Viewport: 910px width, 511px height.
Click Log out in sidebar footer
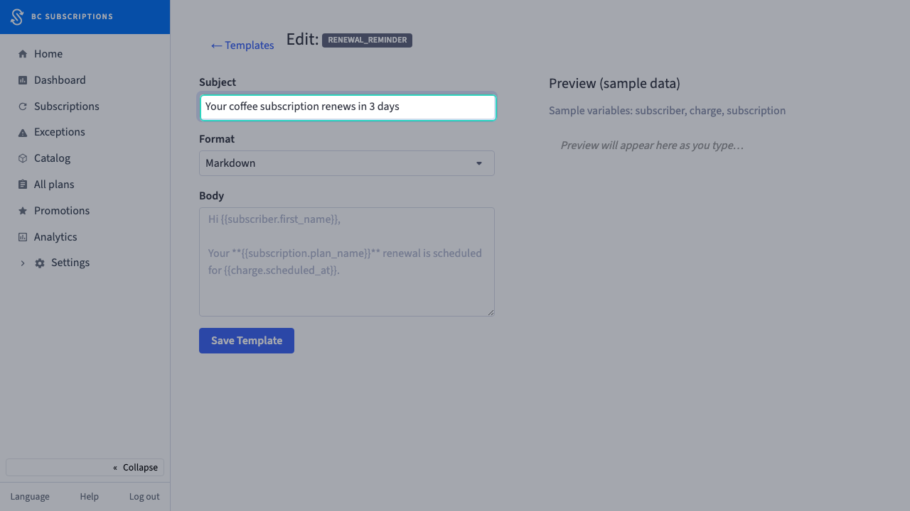(x=144, y=497)
